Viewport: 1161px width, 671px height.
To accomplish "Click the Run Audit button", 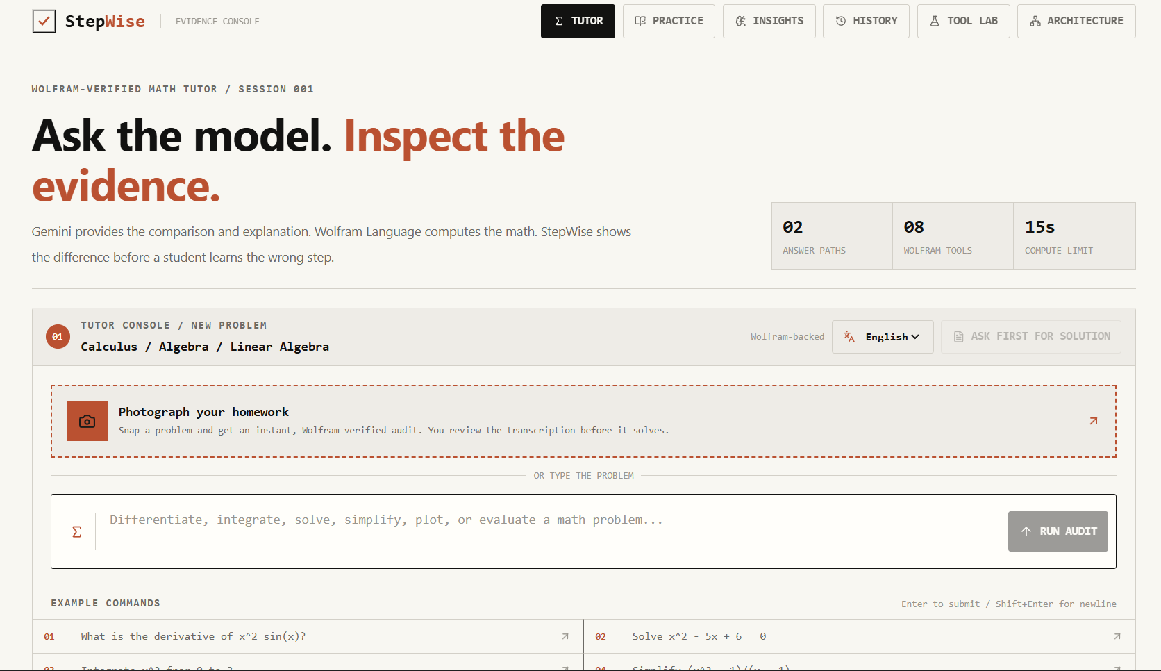I will 1058,531.
